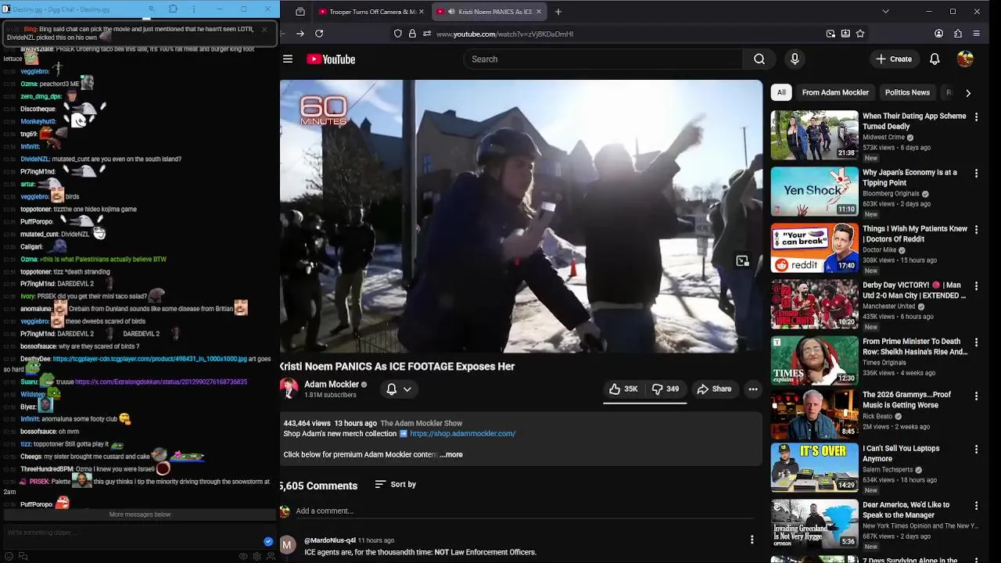Open more actions ellipsis under the video

click(753, 389)
